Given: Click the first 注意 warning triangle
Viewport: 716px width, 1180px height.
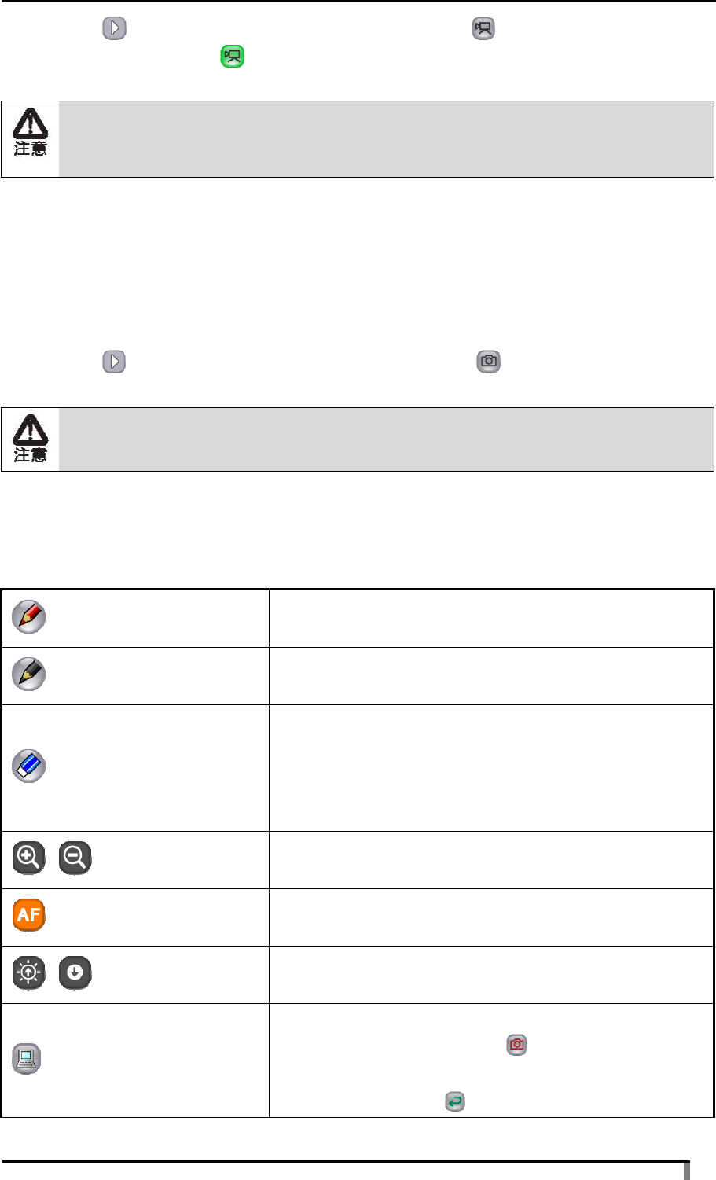Looking at the screenshot, I should (x=30, y=131).
